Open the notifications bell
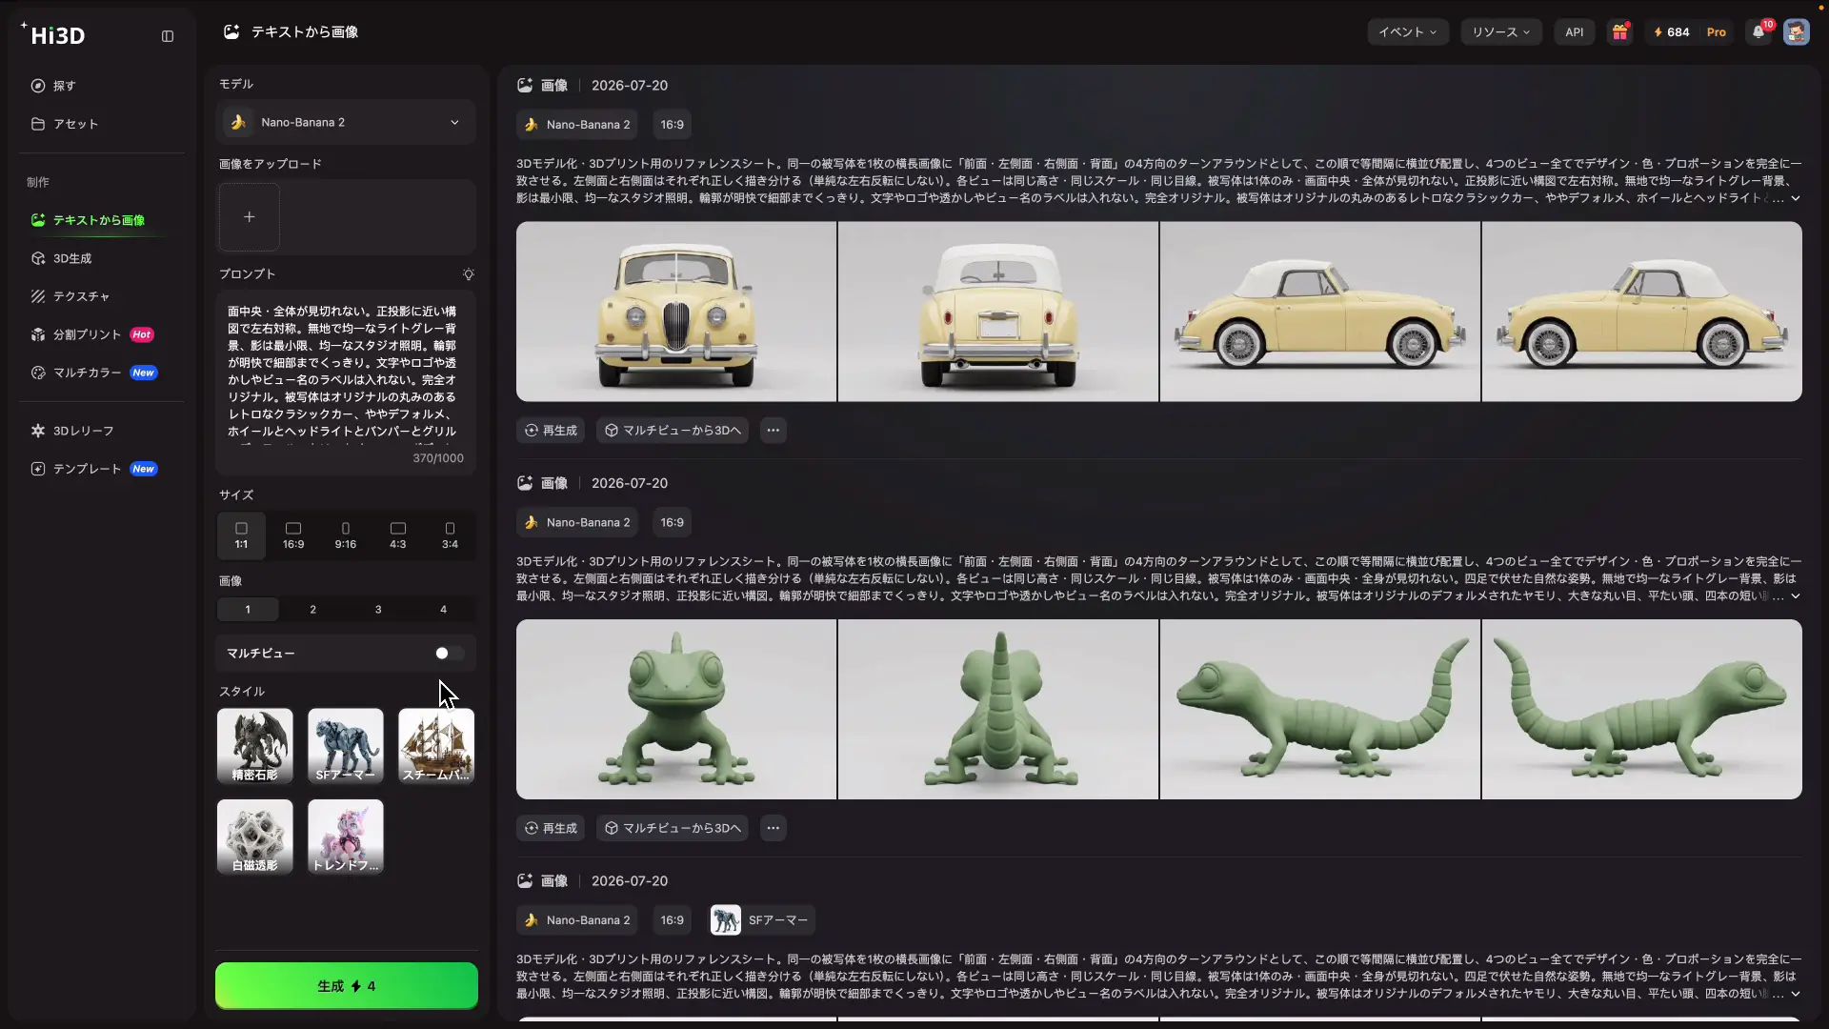Viewport: 1829px width, 1029px height. [x=1759, y=31]
